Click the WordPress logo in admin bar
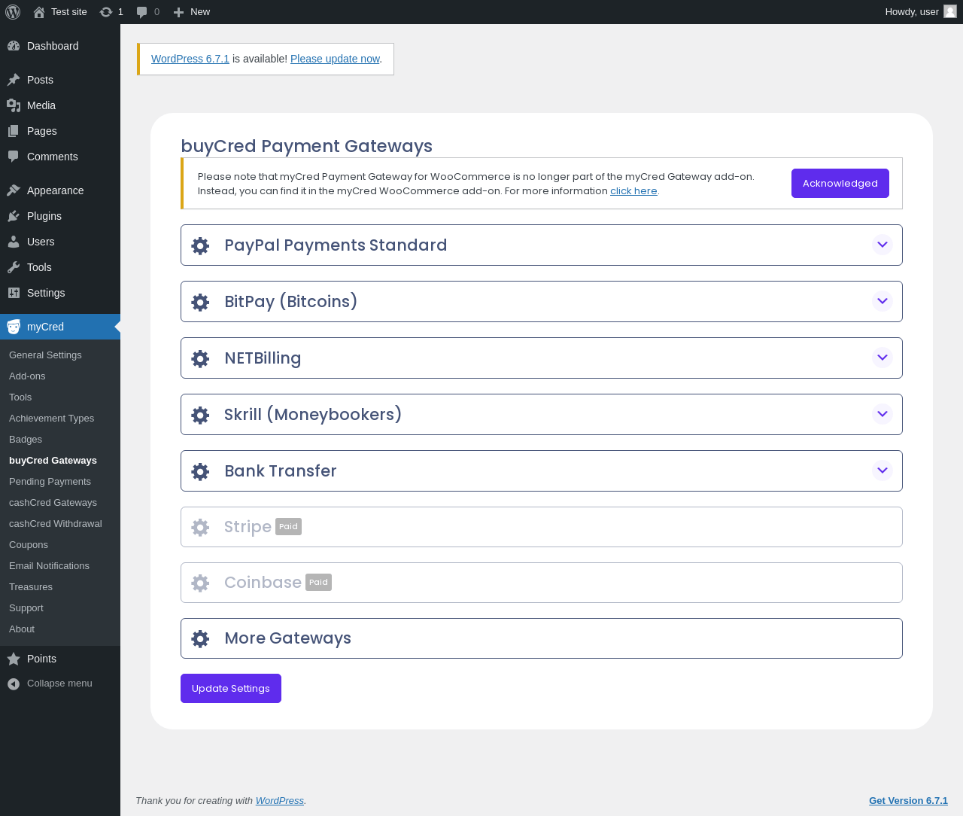Screen dimensions: 963x816 [x=13, y=12]
